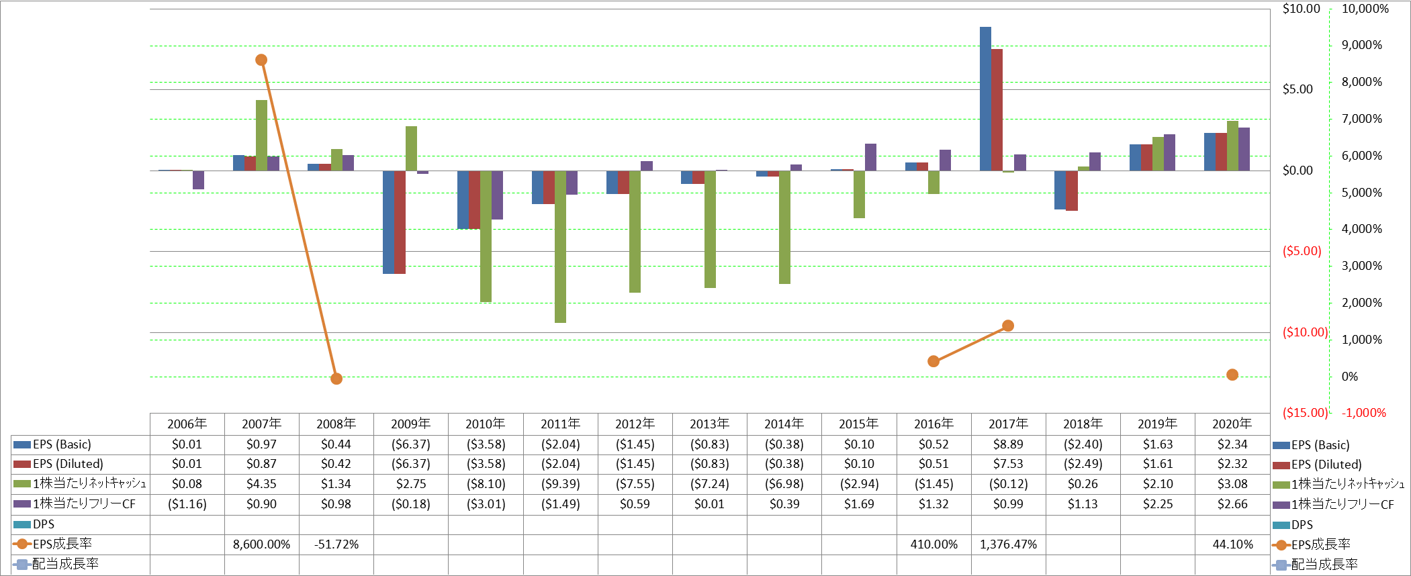Click the 10,000% secondary axis label

point(1365,9)
